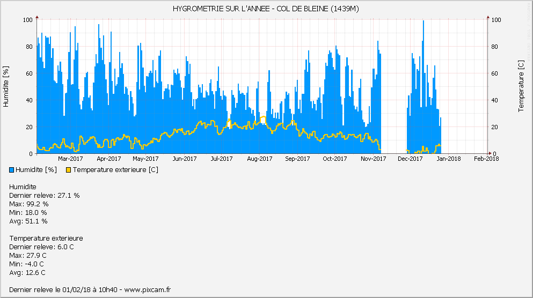The height and width of the screenshot is (298, 533).
Task: Click the Jan-2018 x-axis label
Action: 448,159
